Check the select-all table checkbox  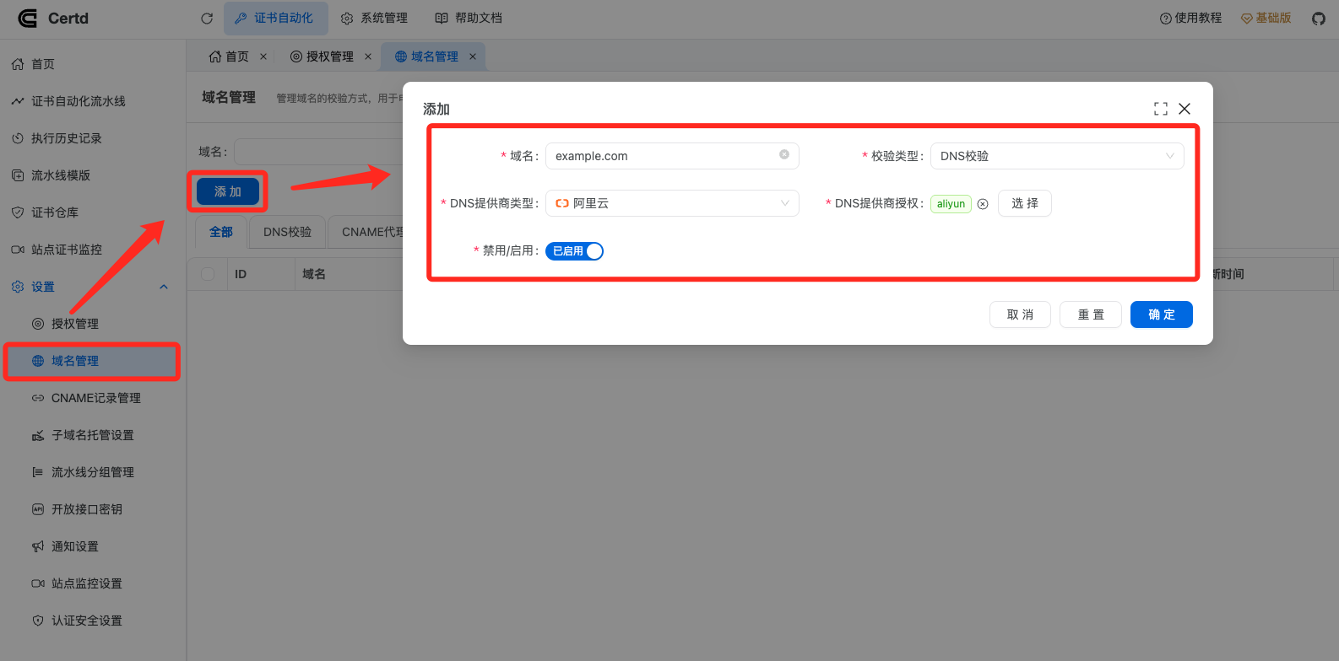[x=208, y=274]
